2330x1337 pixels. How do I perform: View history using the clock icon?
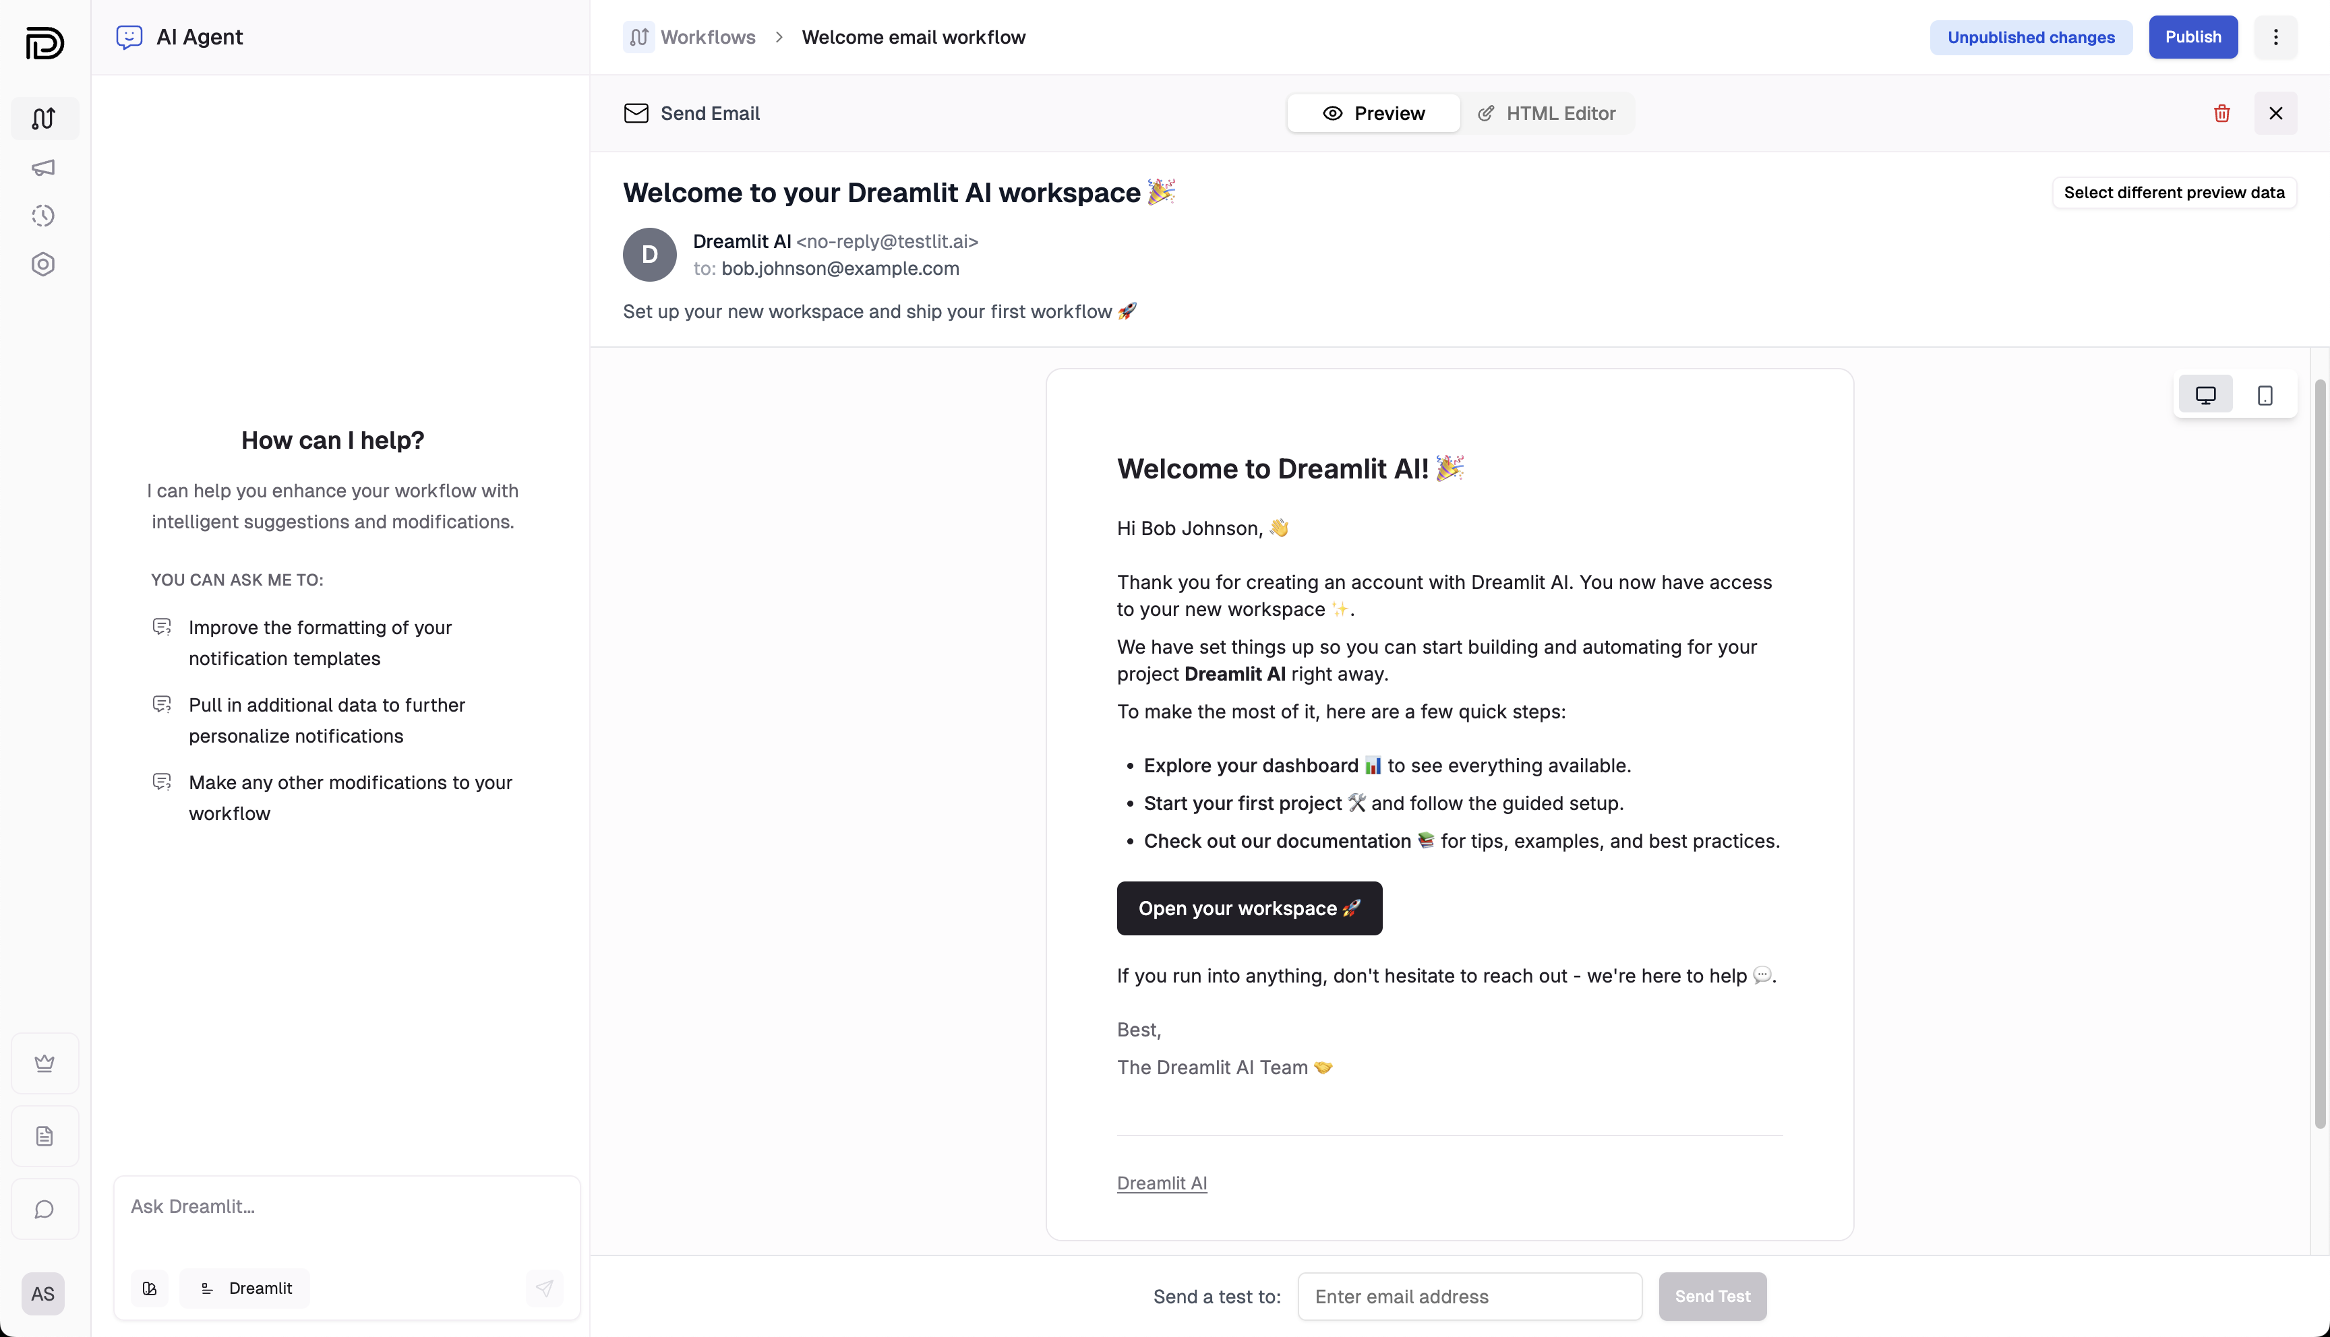(x=43, y=216)
